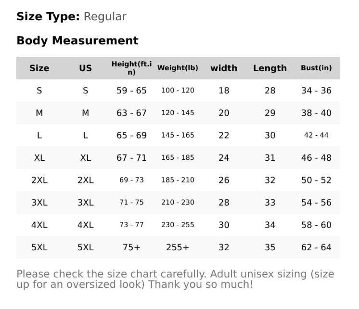Click the Body Measurement heading
The image size is (359, 309).
(x=77, y=40)
